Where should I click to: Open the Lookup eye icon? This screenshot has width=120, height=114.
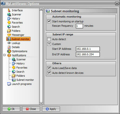click(x=9, y=43)
